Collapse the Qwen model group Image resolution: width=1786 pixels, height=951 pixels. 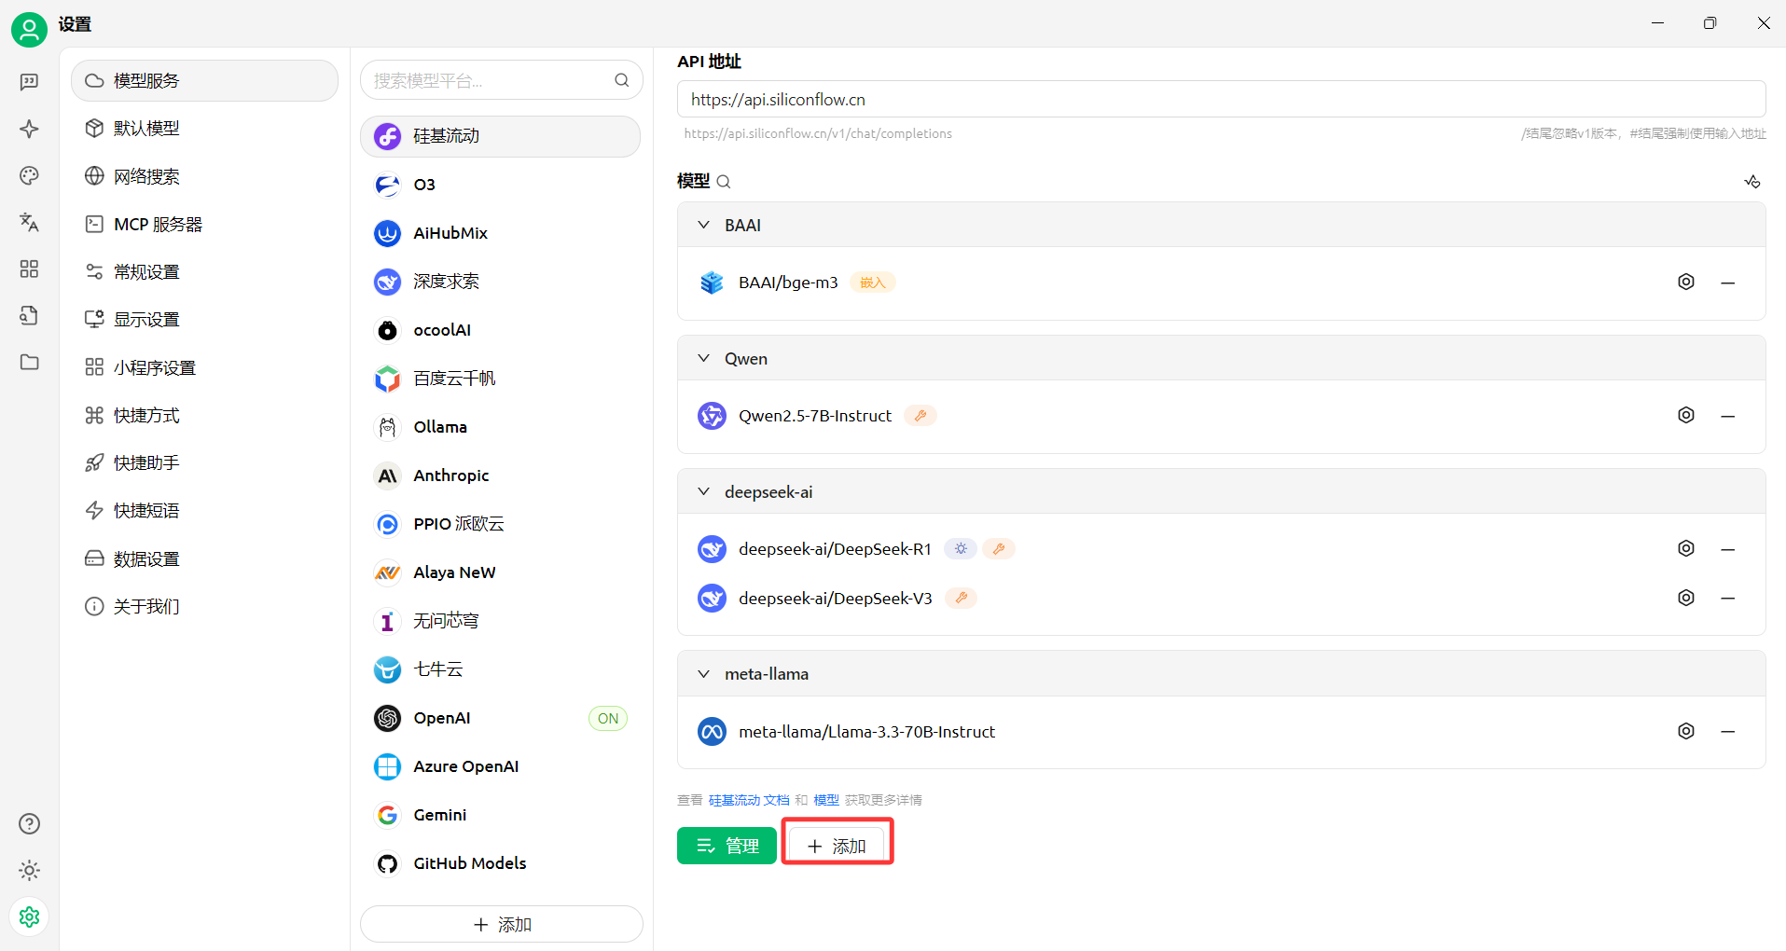pos(704,358)
